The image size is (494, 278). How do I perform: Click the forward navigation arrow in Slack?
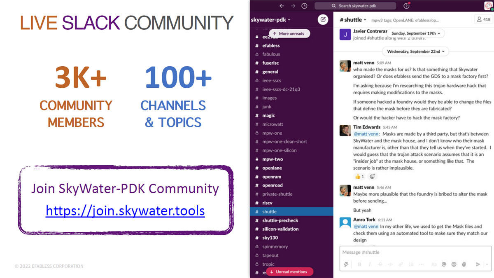[x=293, y=6]
